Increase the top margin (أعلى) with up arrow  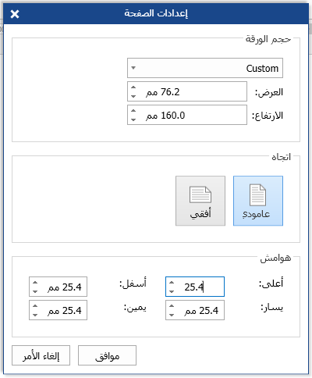pyautogui.click(x=172, y=283)
